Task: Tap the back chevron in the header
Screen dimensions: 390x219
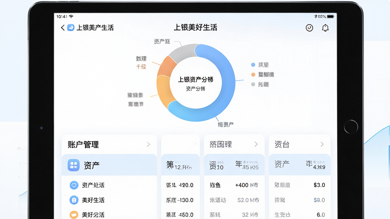Action: [x=63, y=27]
